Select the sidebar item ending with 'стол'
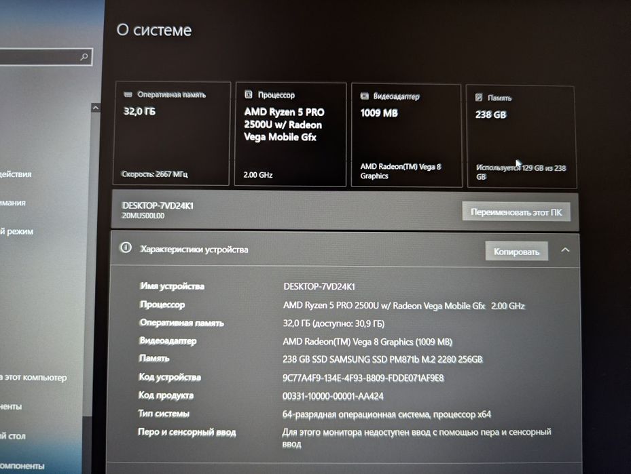 point(12,436)
